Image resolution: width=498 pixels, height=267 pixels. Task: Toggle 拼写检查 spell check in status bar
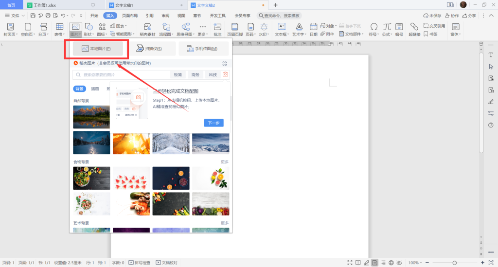pos(141,263)
